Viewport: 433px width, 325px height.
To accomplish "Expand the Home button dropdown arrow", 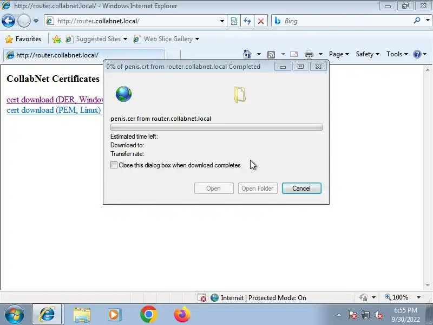I will tap(259, 54).
